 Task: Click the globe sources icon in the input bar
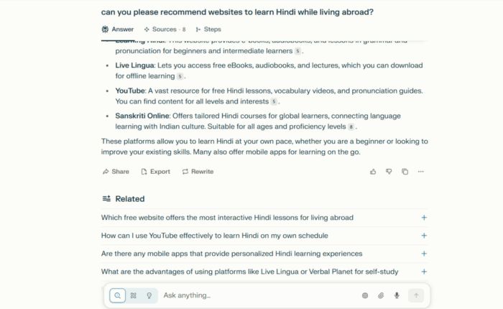pos(365,295)
